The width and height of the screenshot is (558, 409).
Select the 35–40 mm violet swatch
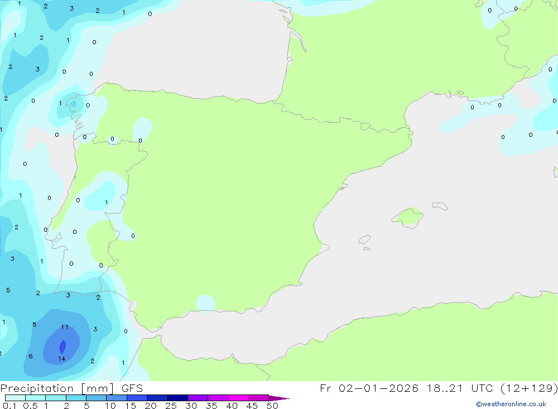(218, 398)
